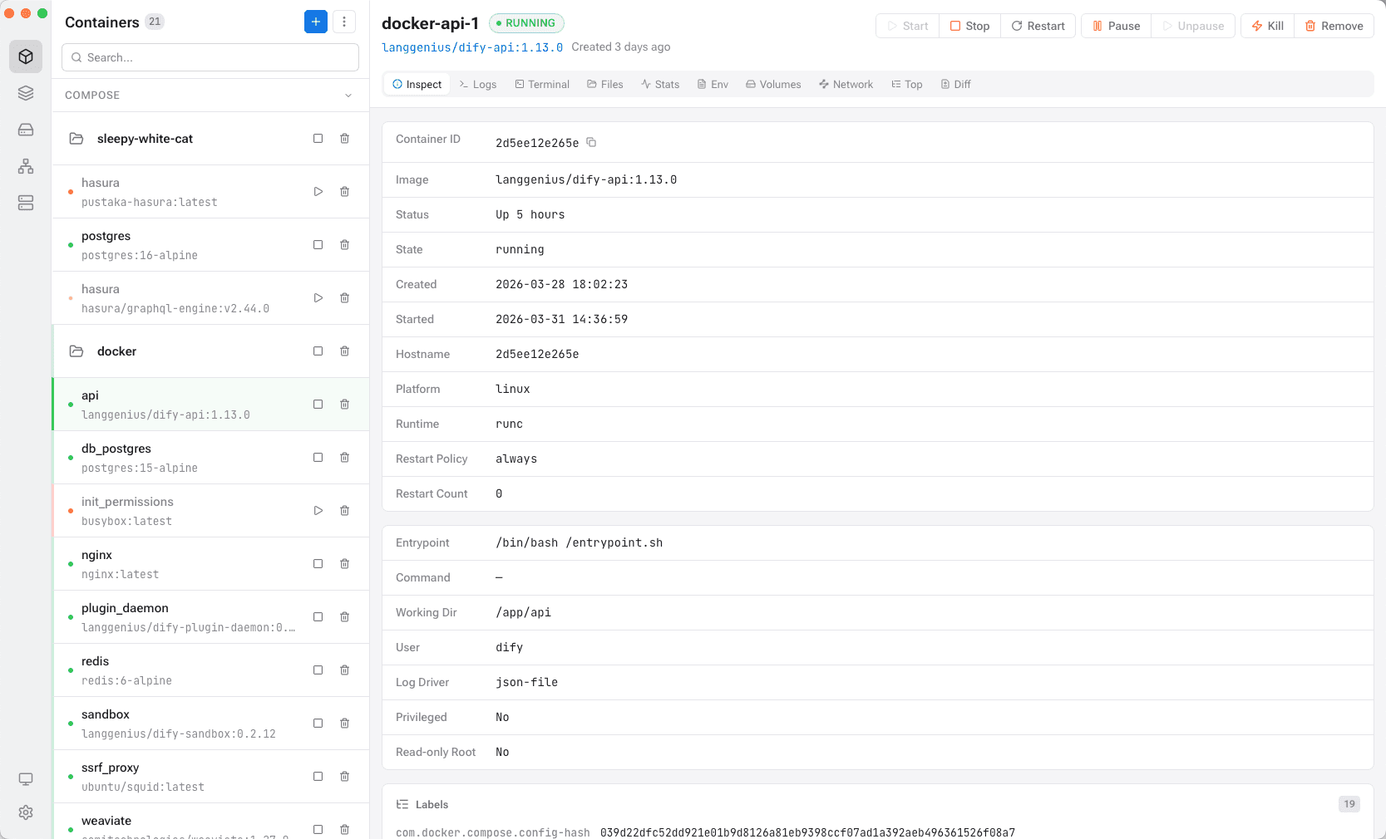Open the Top processes tab
The width and height of the screenshot is (1386, 839).
click(x=907, y=85)
